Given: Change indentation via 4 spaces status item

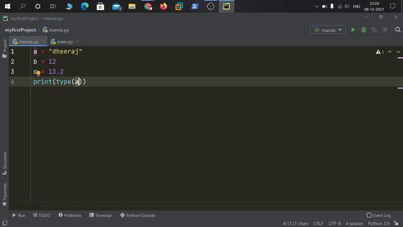Looking at the screenshot, I should [354, 223].
